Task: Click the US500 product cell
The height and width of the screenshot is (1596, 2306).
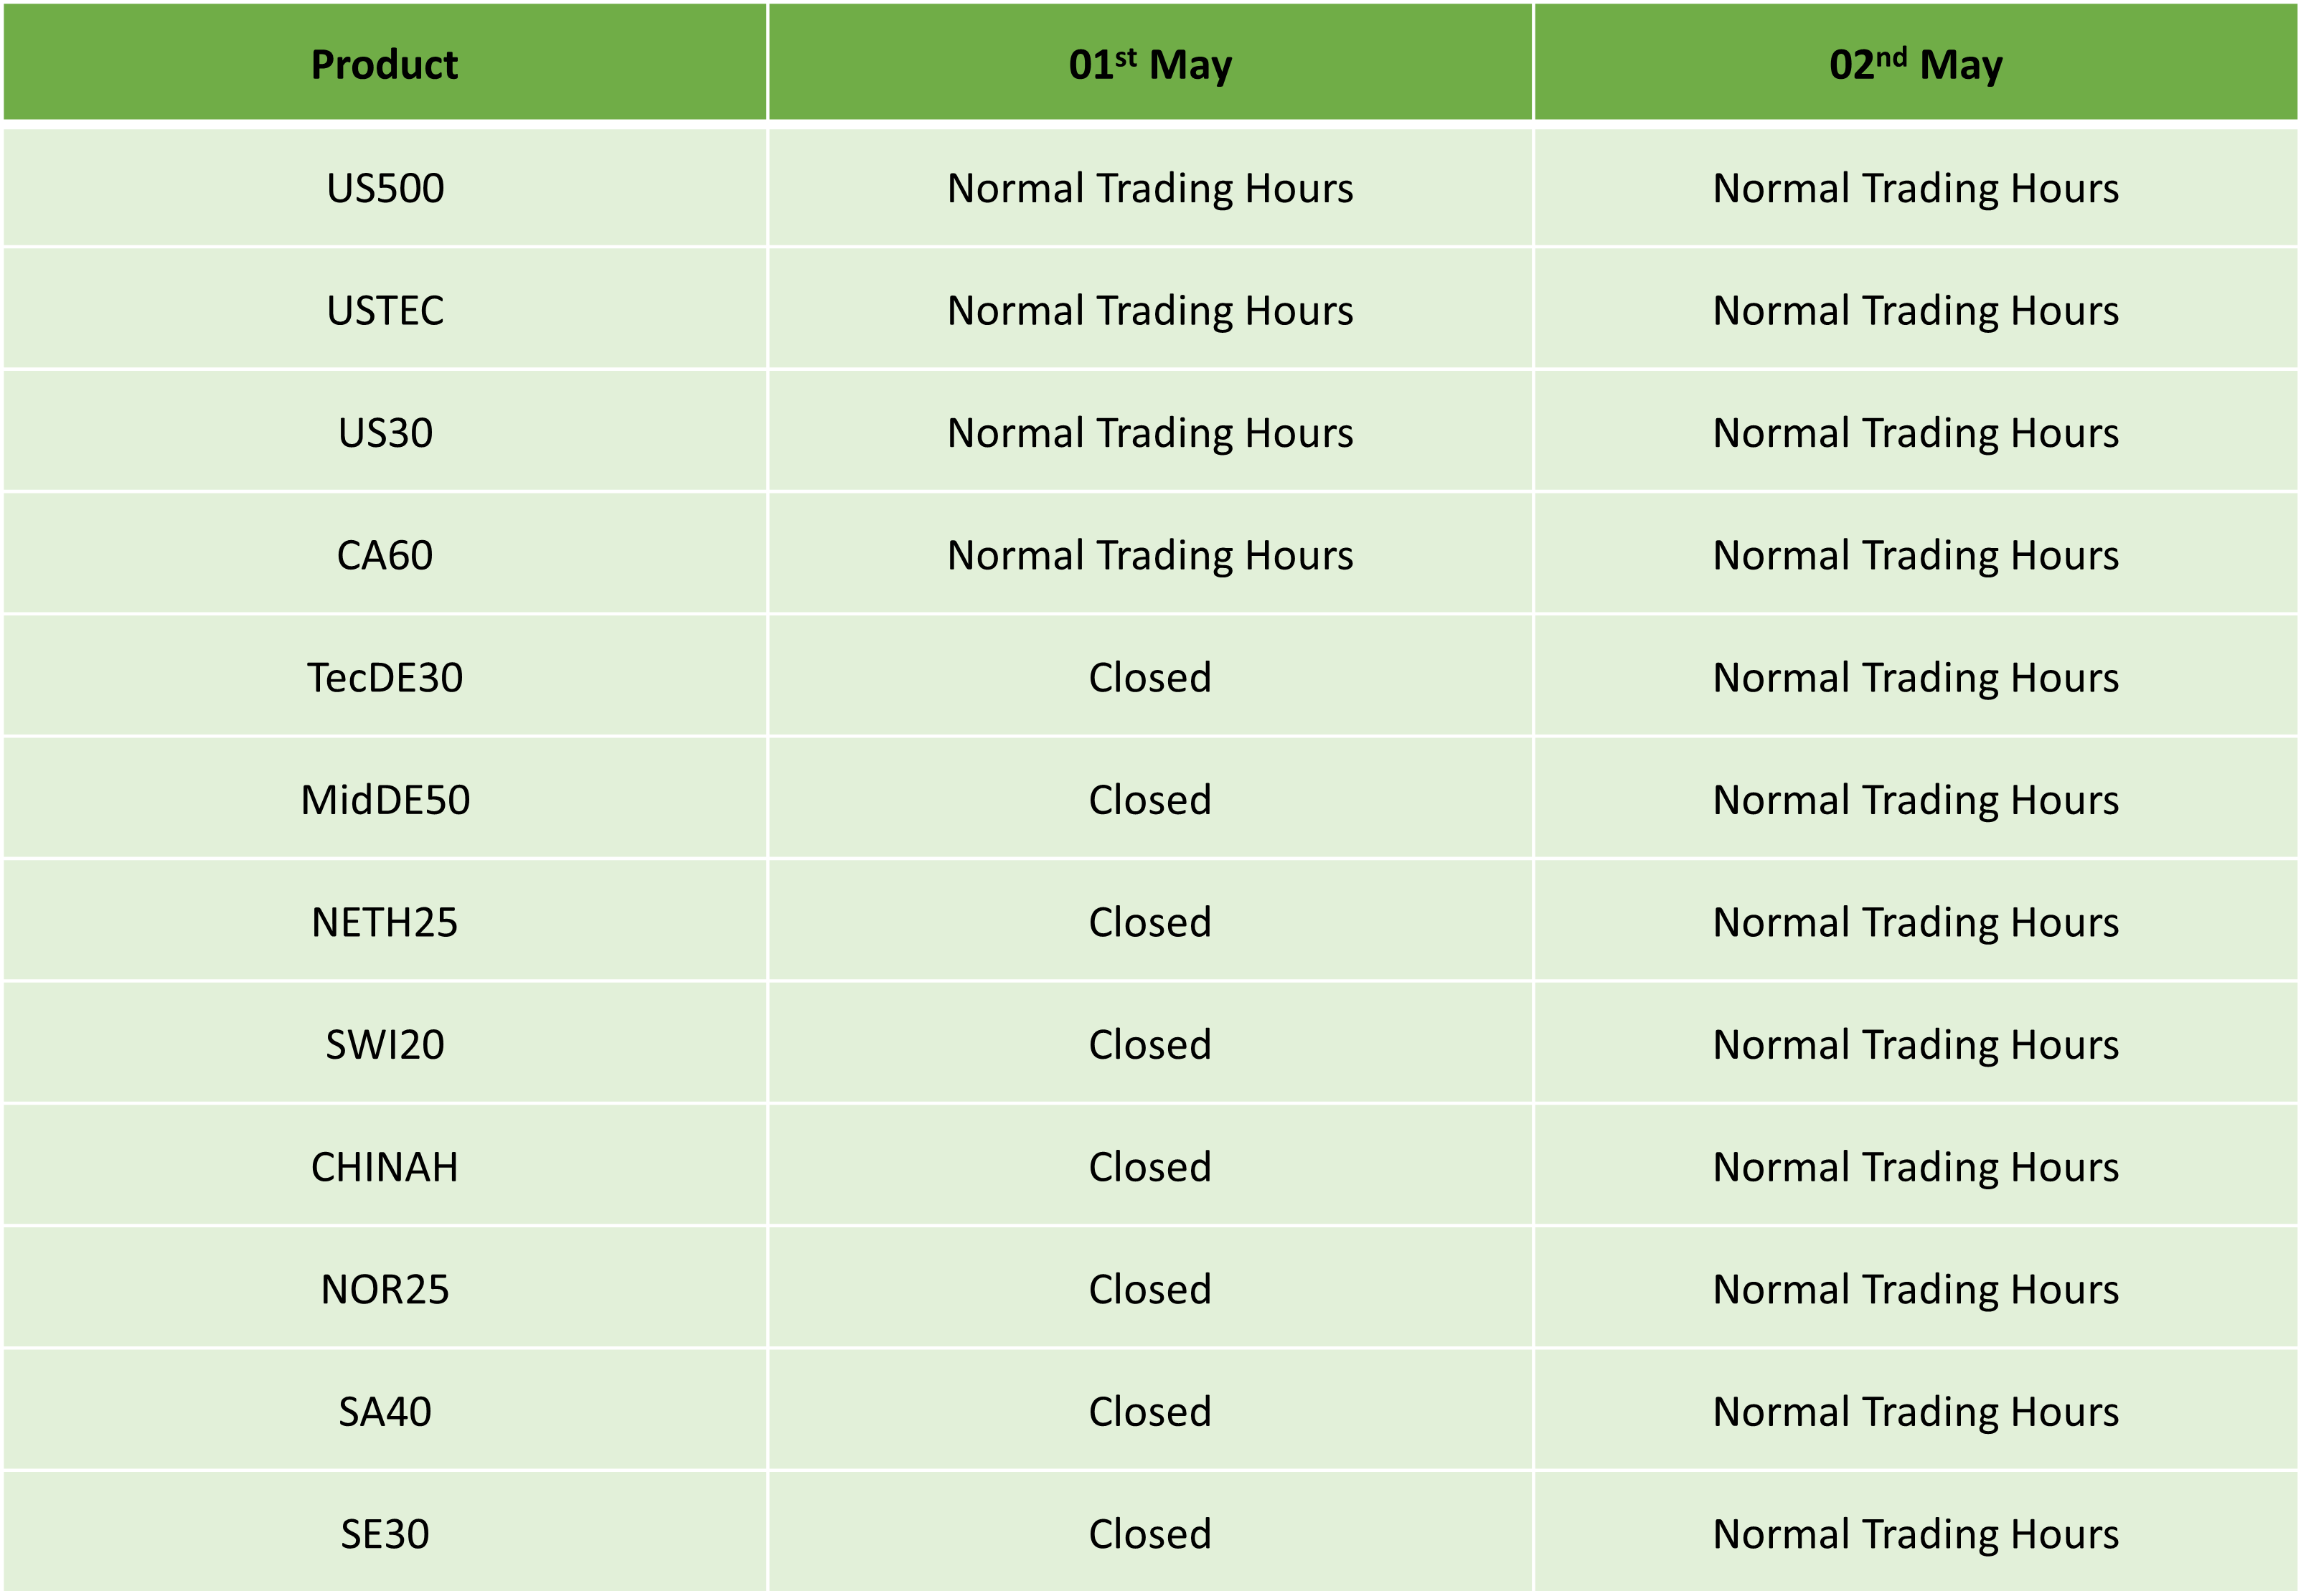Action: (x=385, y=188)
